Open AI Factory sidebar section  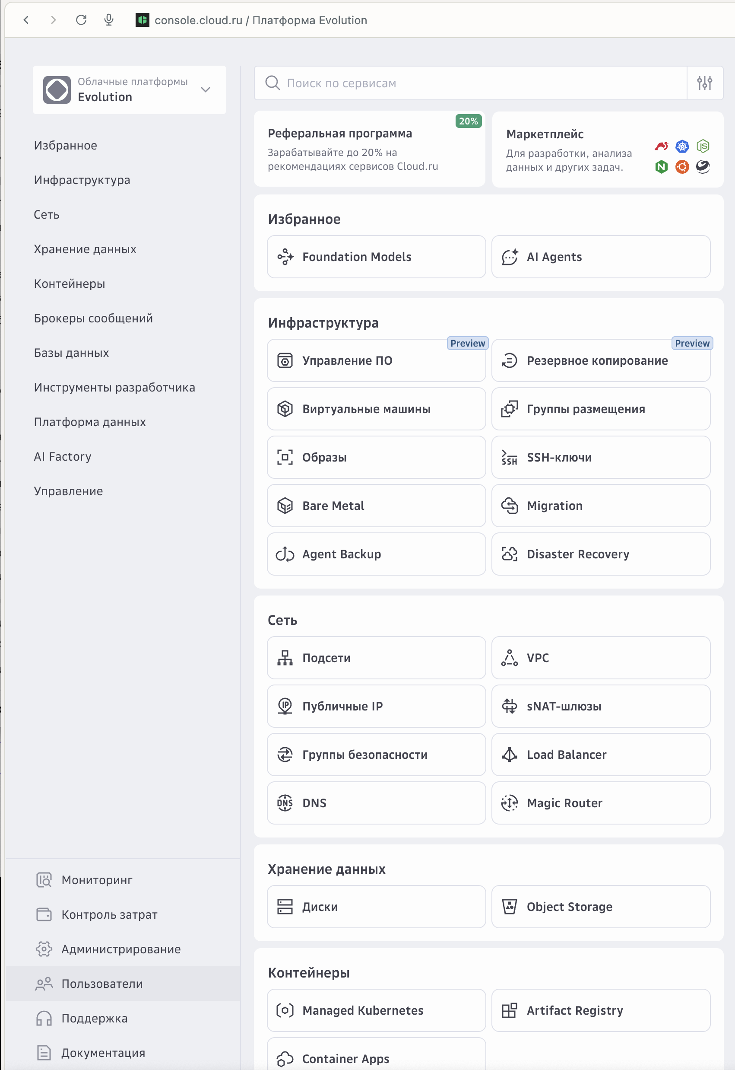pos(63,457)
